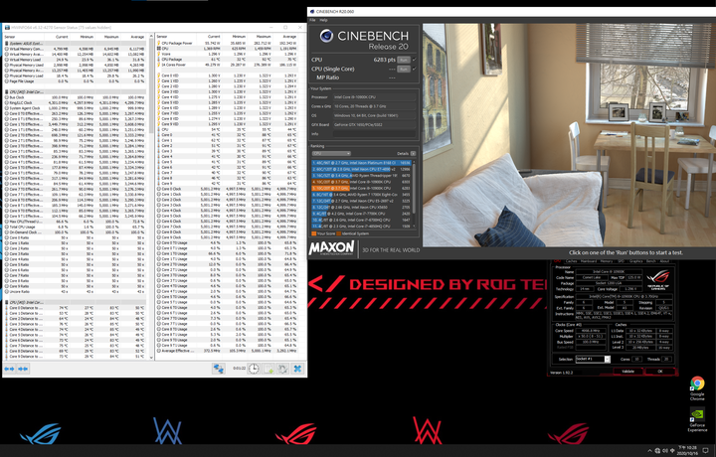Run the CPU multi-core test
716x457 pixels.
pos(403,60)
